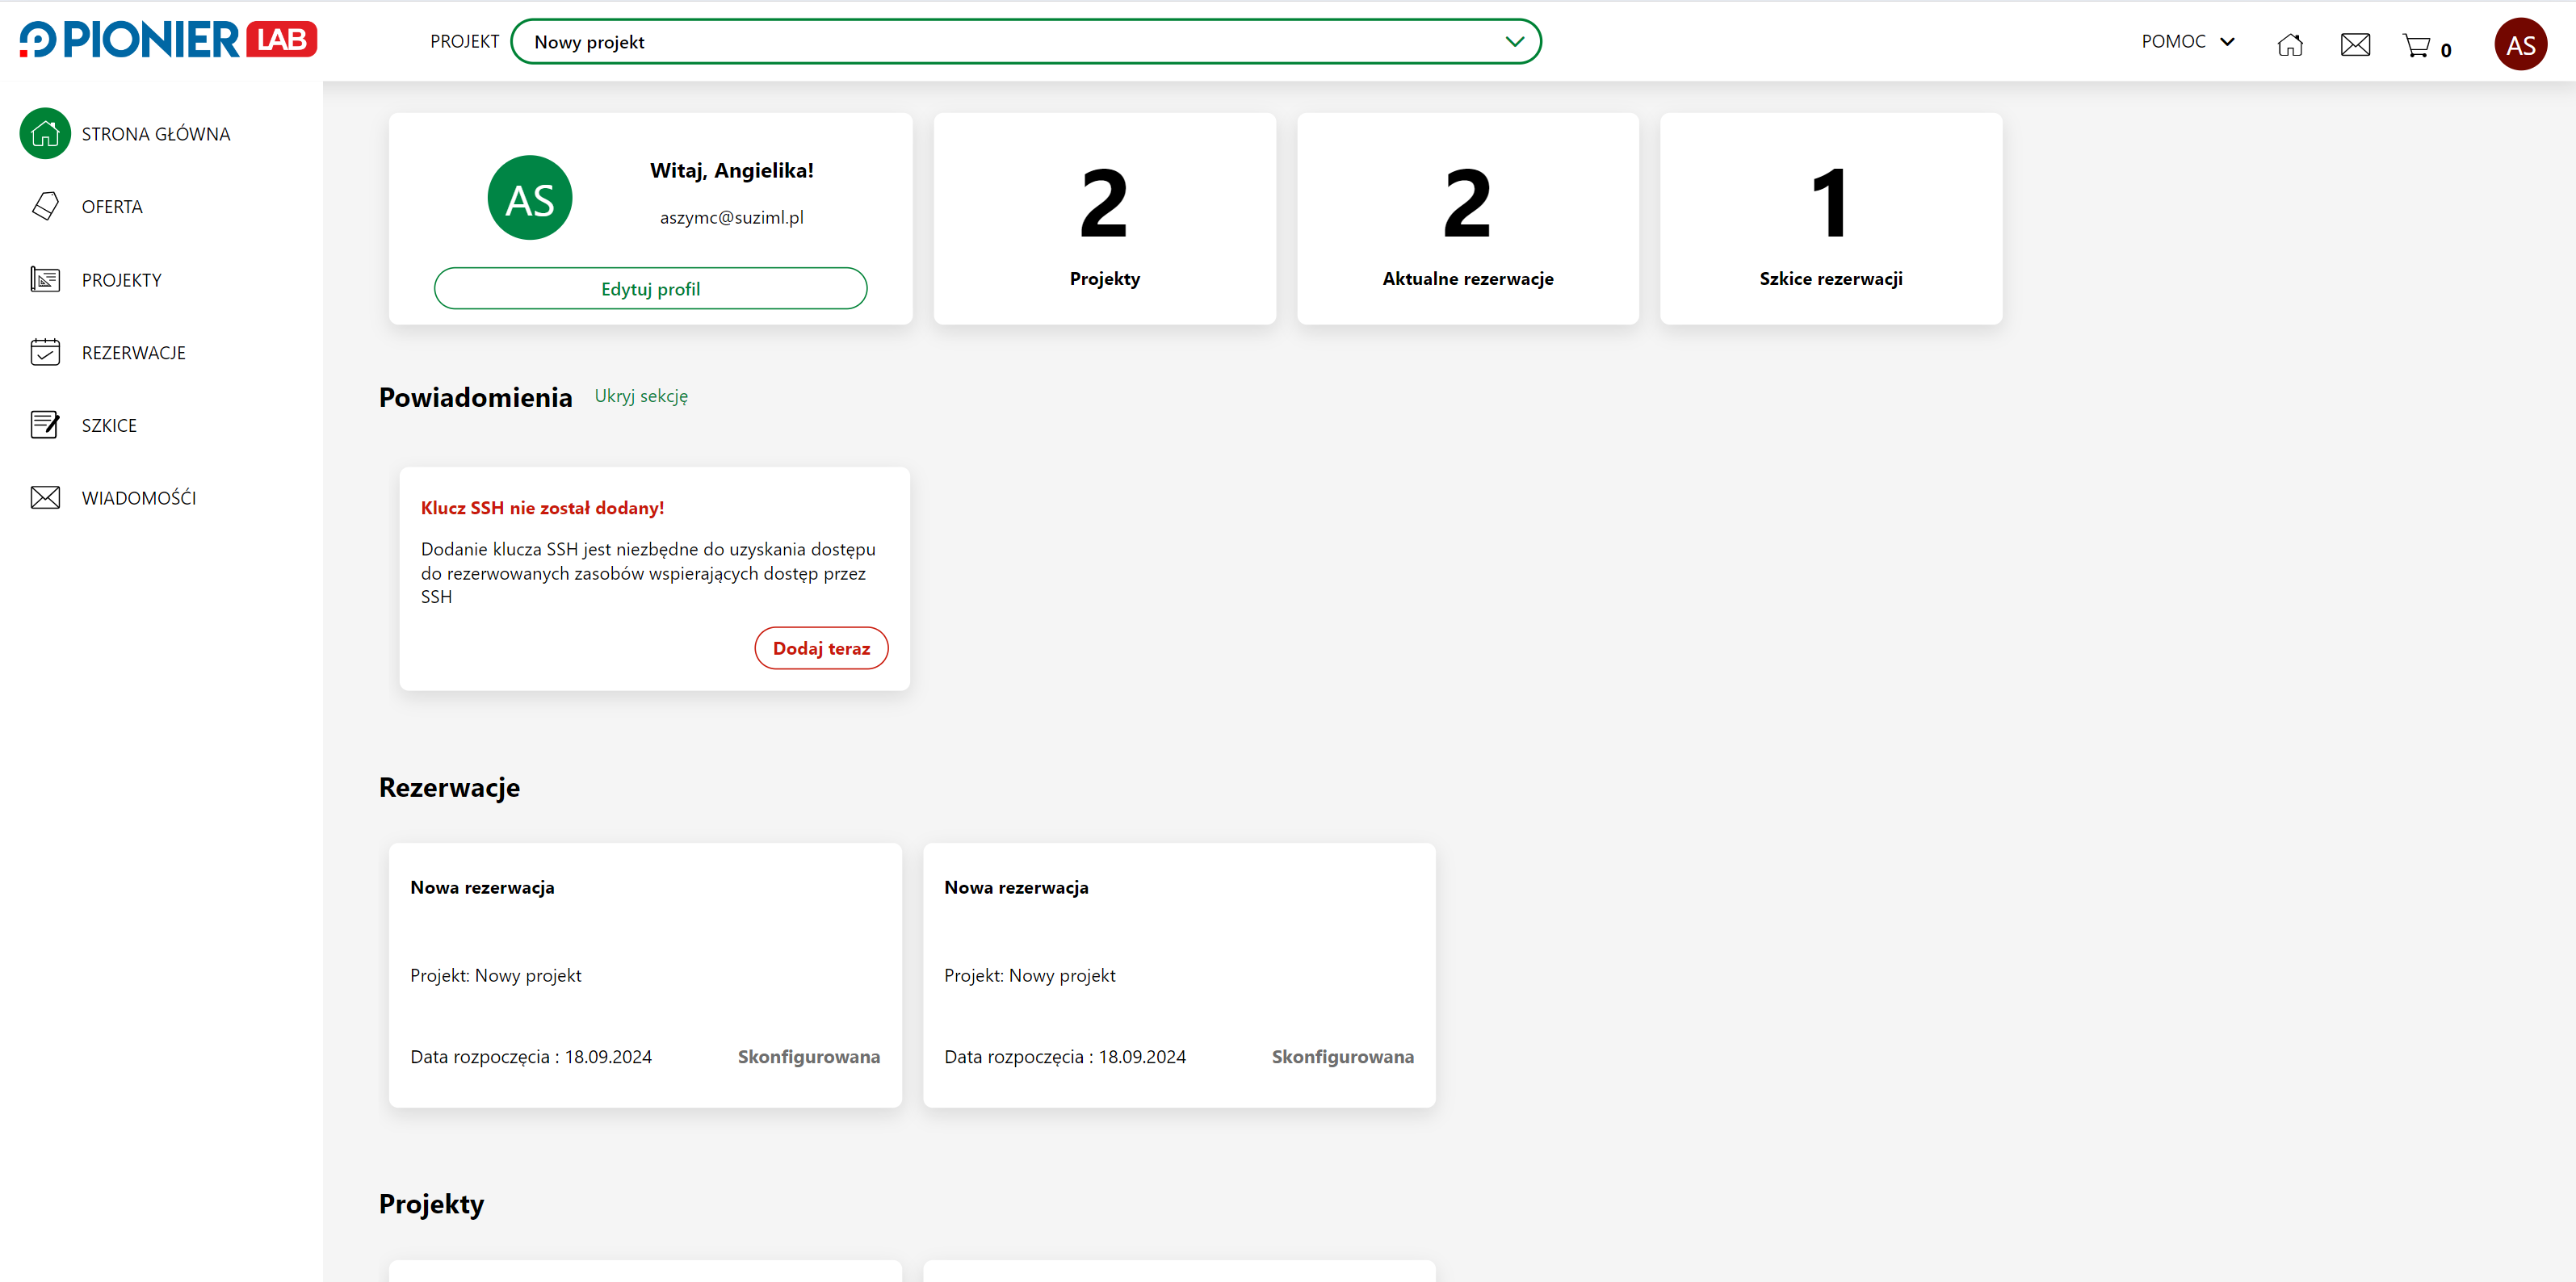Open the Projekty count card
Viewport: 2576px width, 1282px height.
[1104, 218]
